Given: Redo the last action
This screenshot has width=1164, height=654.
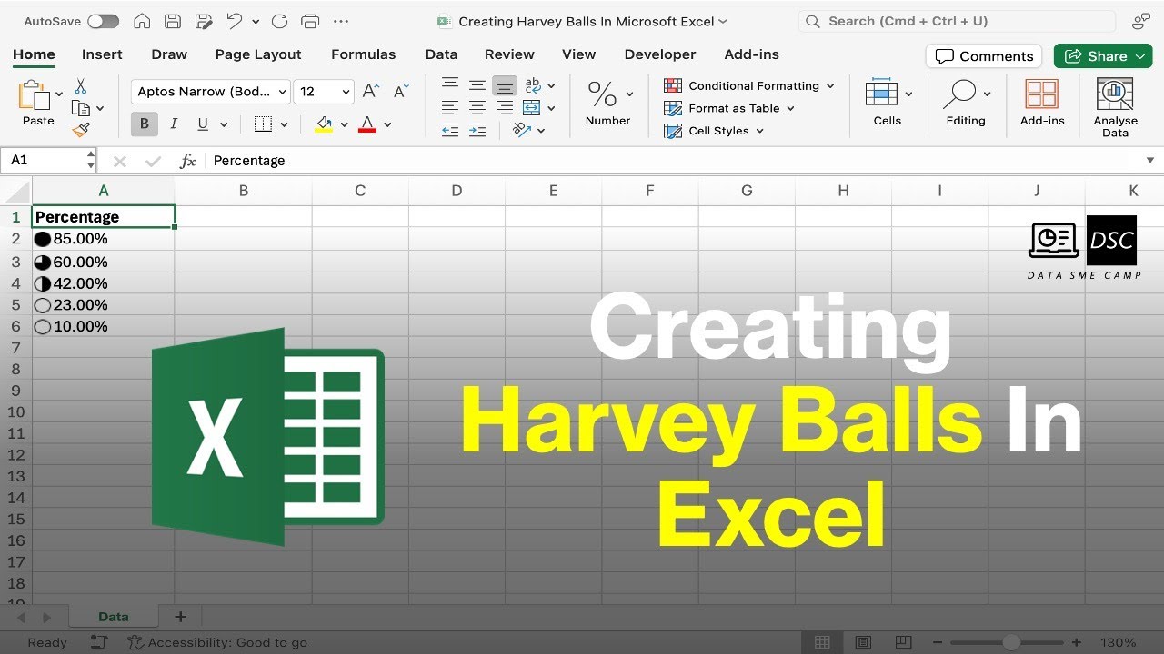Looking at the screenshot, I should 279,21.
